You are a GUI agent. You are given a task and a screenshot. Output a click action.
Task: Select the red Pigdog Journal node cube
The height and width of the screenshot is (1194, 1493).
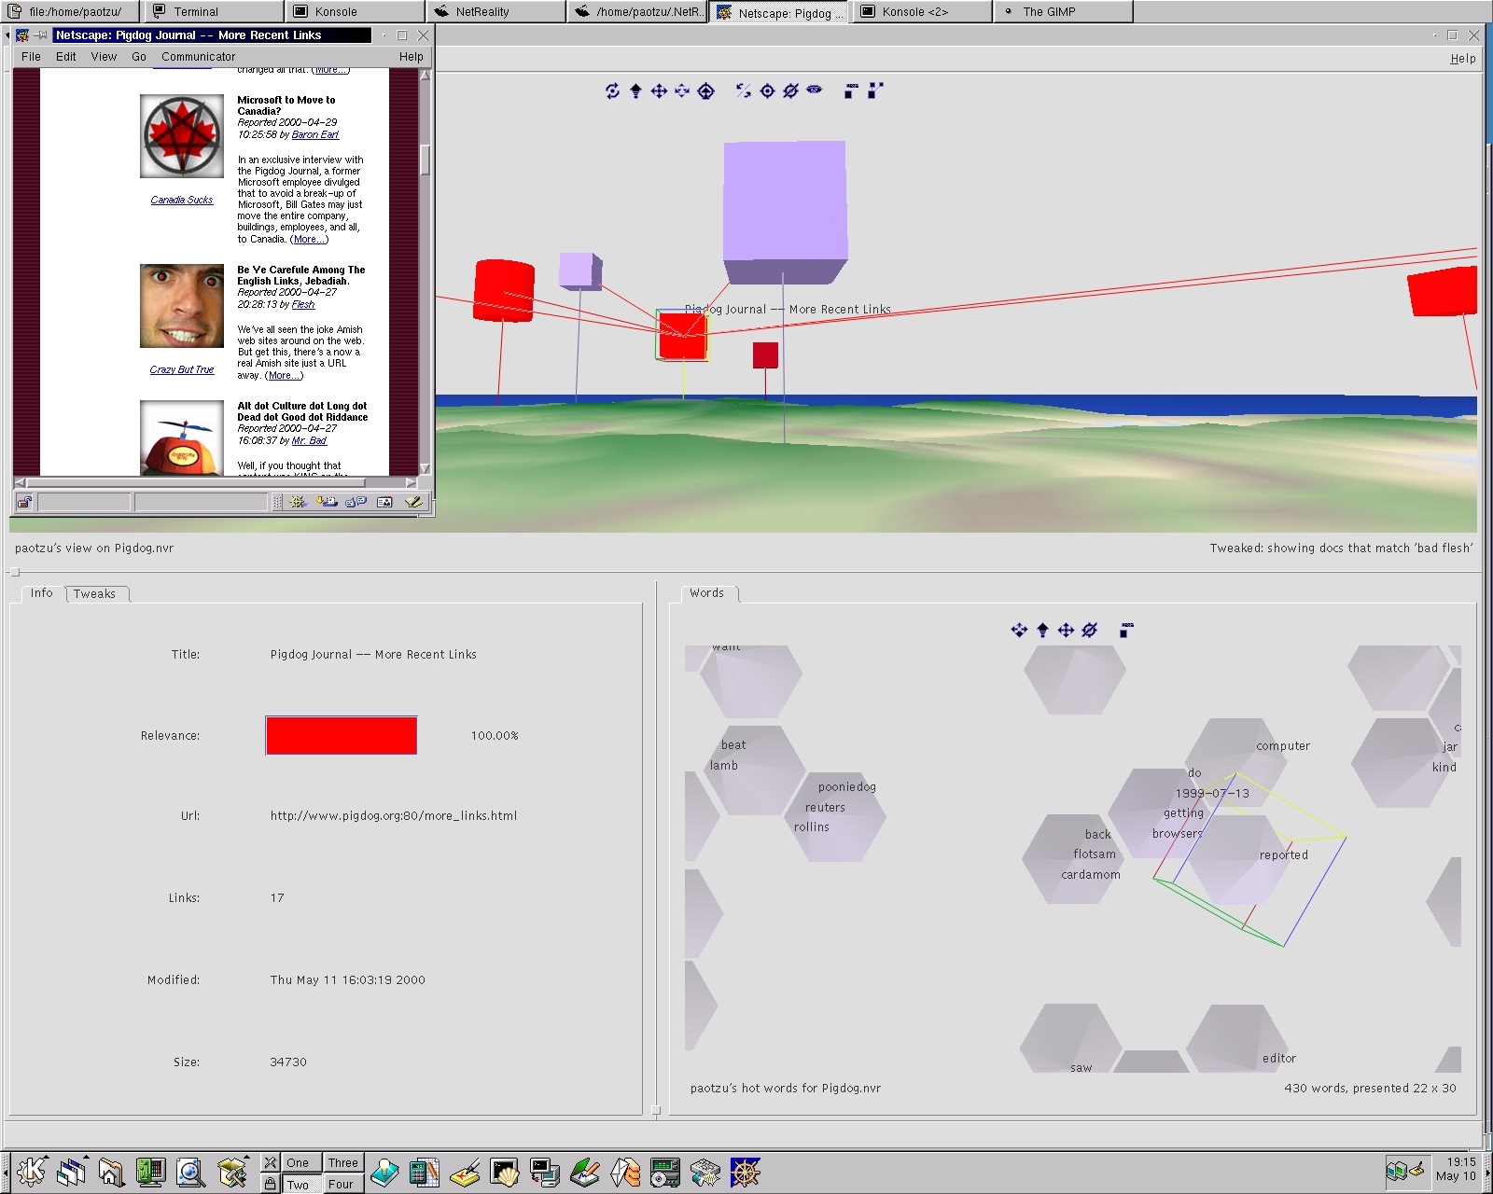click(x=683, y=335)
